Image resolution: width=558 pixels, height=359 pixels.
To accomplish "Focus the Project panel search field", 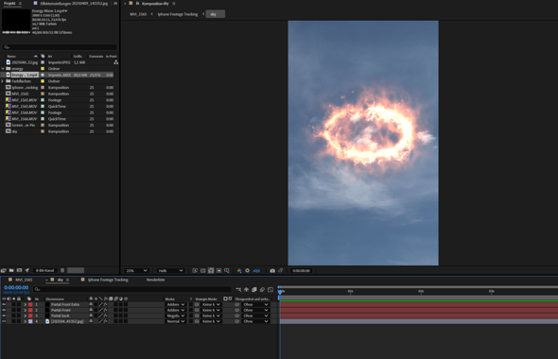I will (x=60, y=47).
